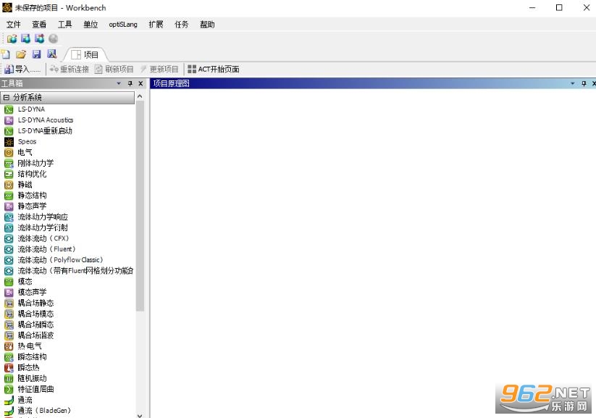596x418 pixels.
Task: Click the 通流（BladeGen）icon
Action: tap(9, 411)
